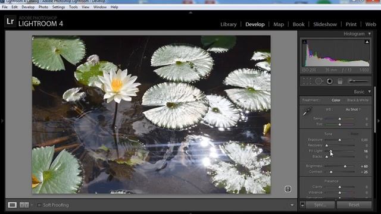Switch to the Develop module
Screen dimensions: 381x214
255,24
